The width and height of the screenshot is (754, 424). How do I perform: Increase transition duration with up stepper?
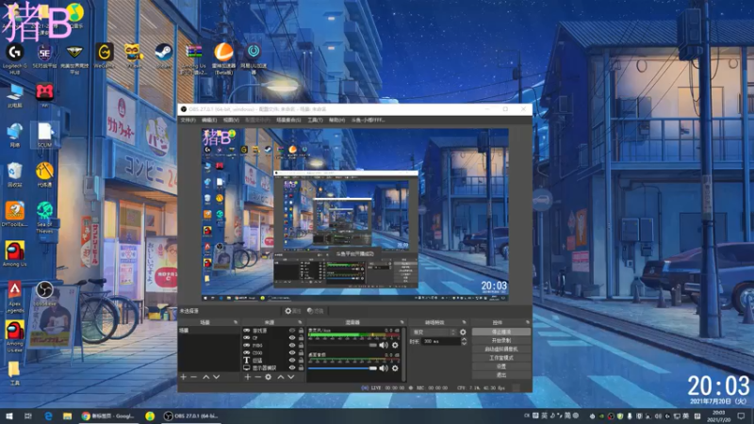pos(464,339)
